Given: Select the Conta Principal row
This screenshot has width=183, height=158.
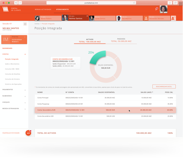Looking at the screenshot, I should 105,98.
